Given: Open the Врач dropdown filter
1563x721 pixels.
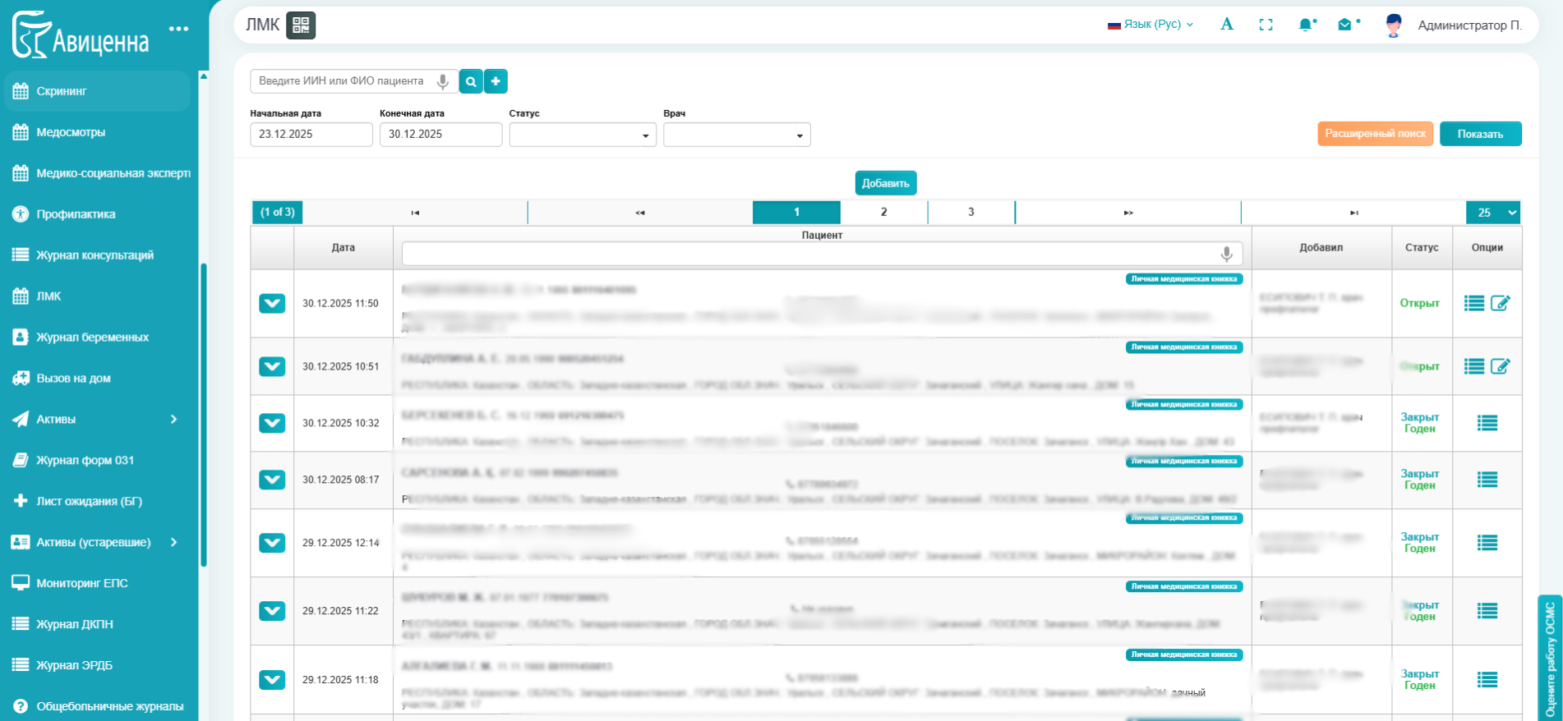Looking at the screenshot, I should [x=736, y=135].
